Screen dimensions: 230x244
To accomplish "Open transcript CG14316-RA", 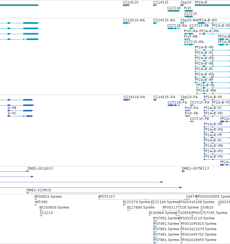I will [x=134, y=20].
